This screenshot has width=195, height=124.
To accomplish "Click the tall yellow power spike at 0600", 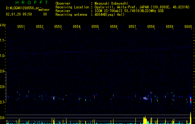I will (191, 118).
